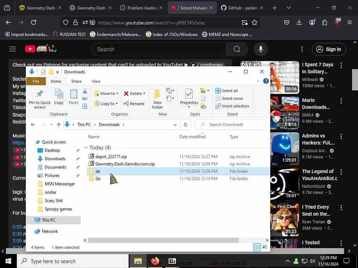Click the Copy path icon in Clipboard group
This screenshot has height=268, width=358.
pos(85,99)
